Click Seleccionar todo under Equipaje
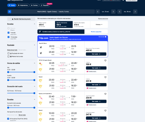 point(12,50)
